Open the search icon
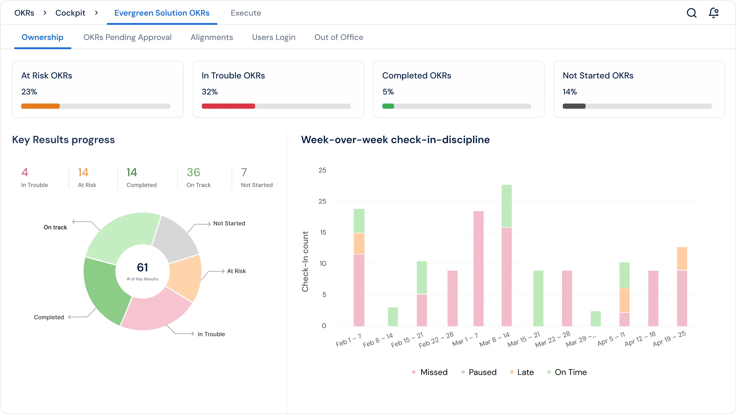 click(x=692, y=13)
